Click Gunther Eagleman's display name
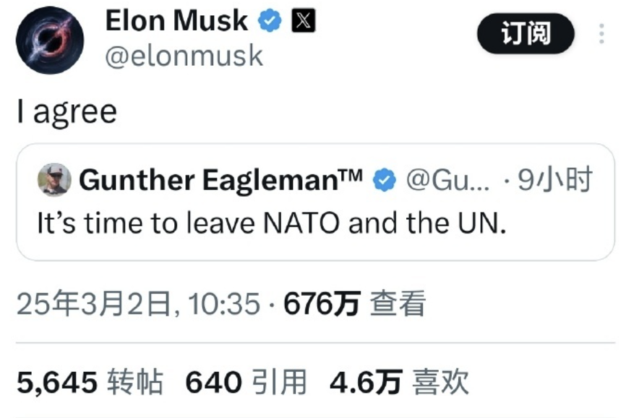 (x=220, y=179)
